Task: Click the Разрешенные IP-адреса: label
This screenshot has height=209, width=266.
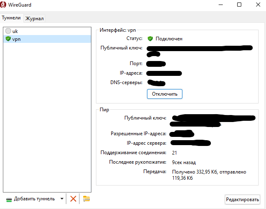Action: [x=138, y=134]
